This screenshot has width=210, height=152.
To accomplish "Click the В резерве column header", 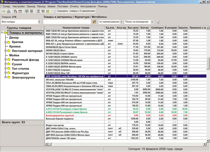I will point(171,28).
